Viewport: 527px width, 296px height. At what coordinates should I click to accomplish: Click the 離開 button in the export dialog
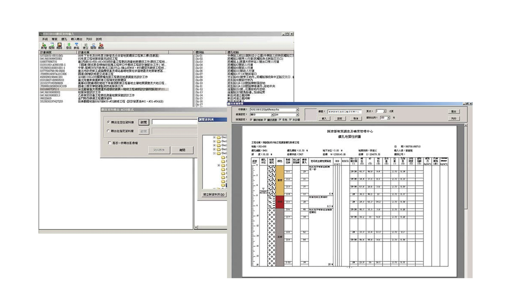[183, 150]
